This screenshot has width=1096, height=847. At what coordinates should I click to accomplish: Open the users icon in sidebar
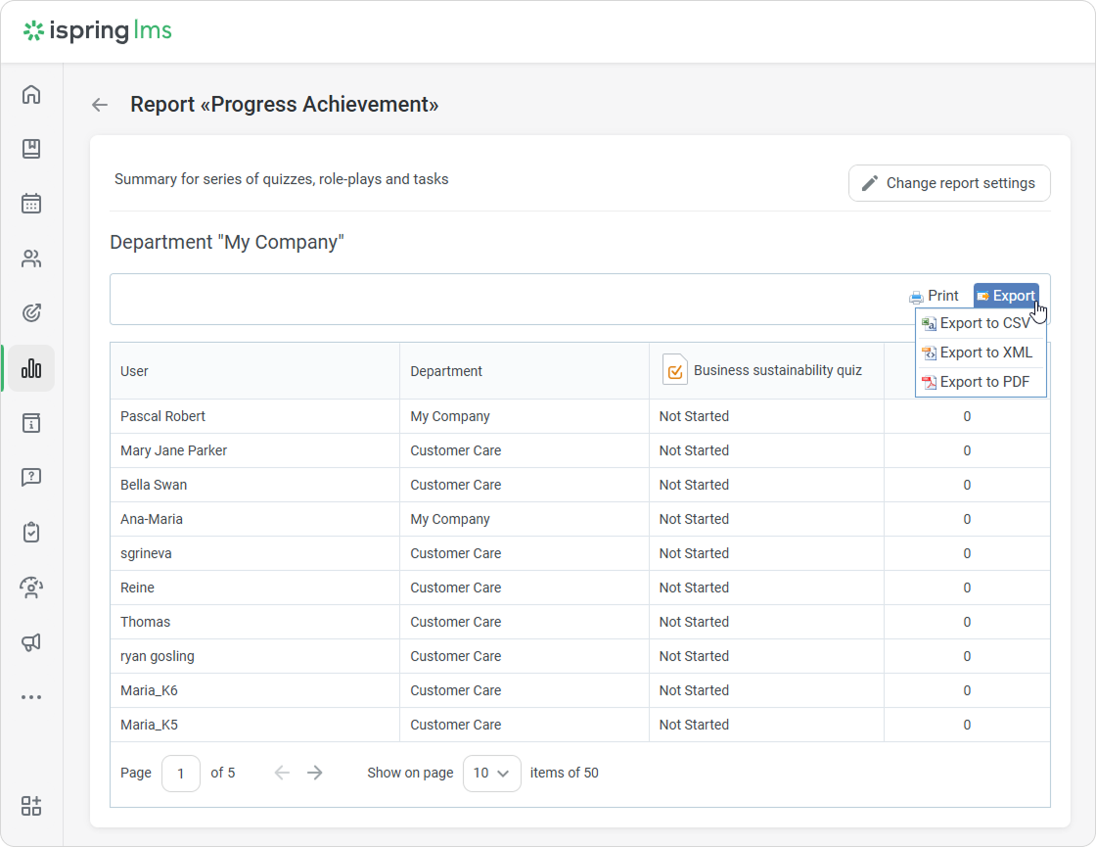tap(31, 259)
